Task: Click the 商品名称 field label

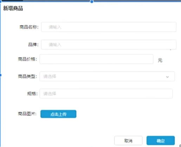Action: 29,27
